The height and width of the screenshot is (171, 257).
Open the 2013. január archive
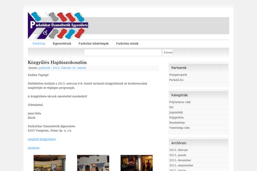pyautogui.click(x=178, y=155)
